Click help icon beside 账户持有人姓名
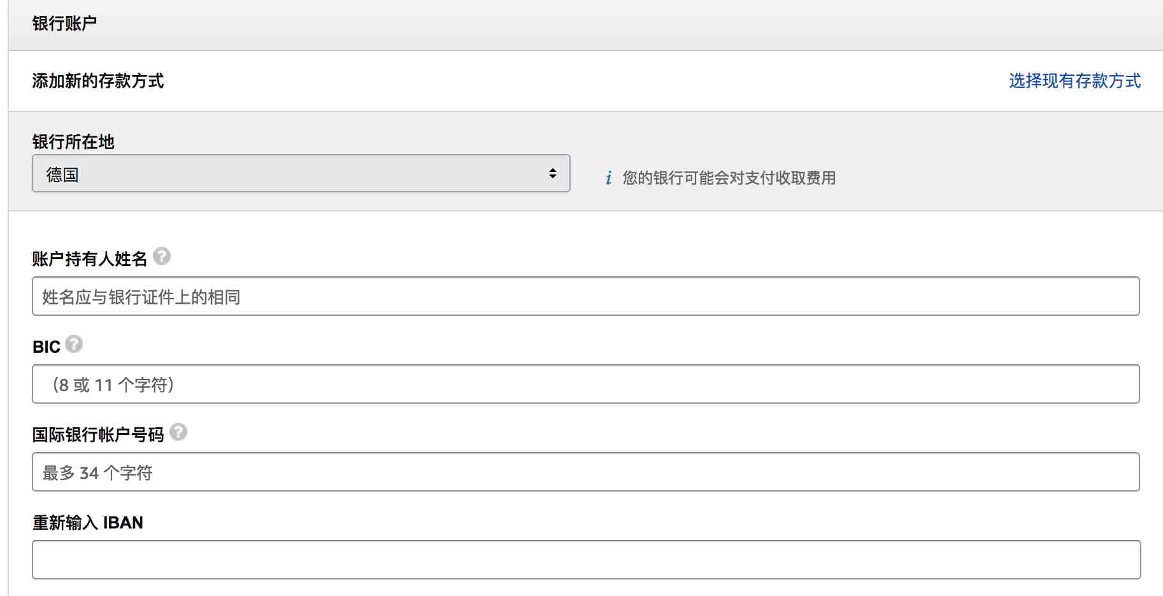This screenshot has width=1163, height=596. 162,256
